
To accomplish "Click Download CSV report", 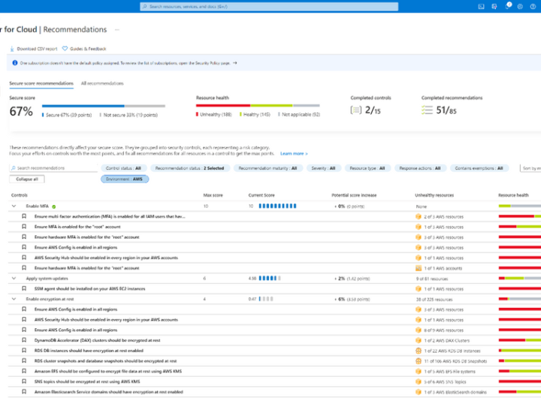I will (x=34, y=49).
